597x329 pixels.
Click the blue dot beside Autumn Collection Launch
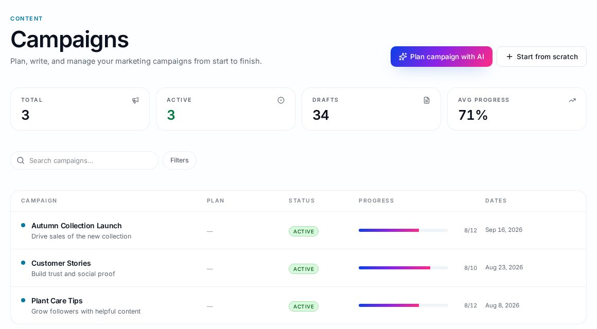[23, 225]
